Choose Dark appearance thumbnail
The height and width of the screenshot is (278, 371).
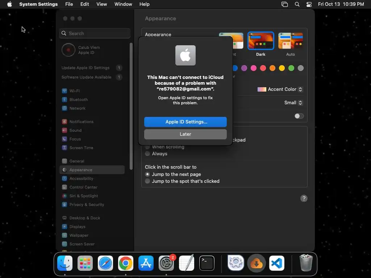[x=261, y=41]
